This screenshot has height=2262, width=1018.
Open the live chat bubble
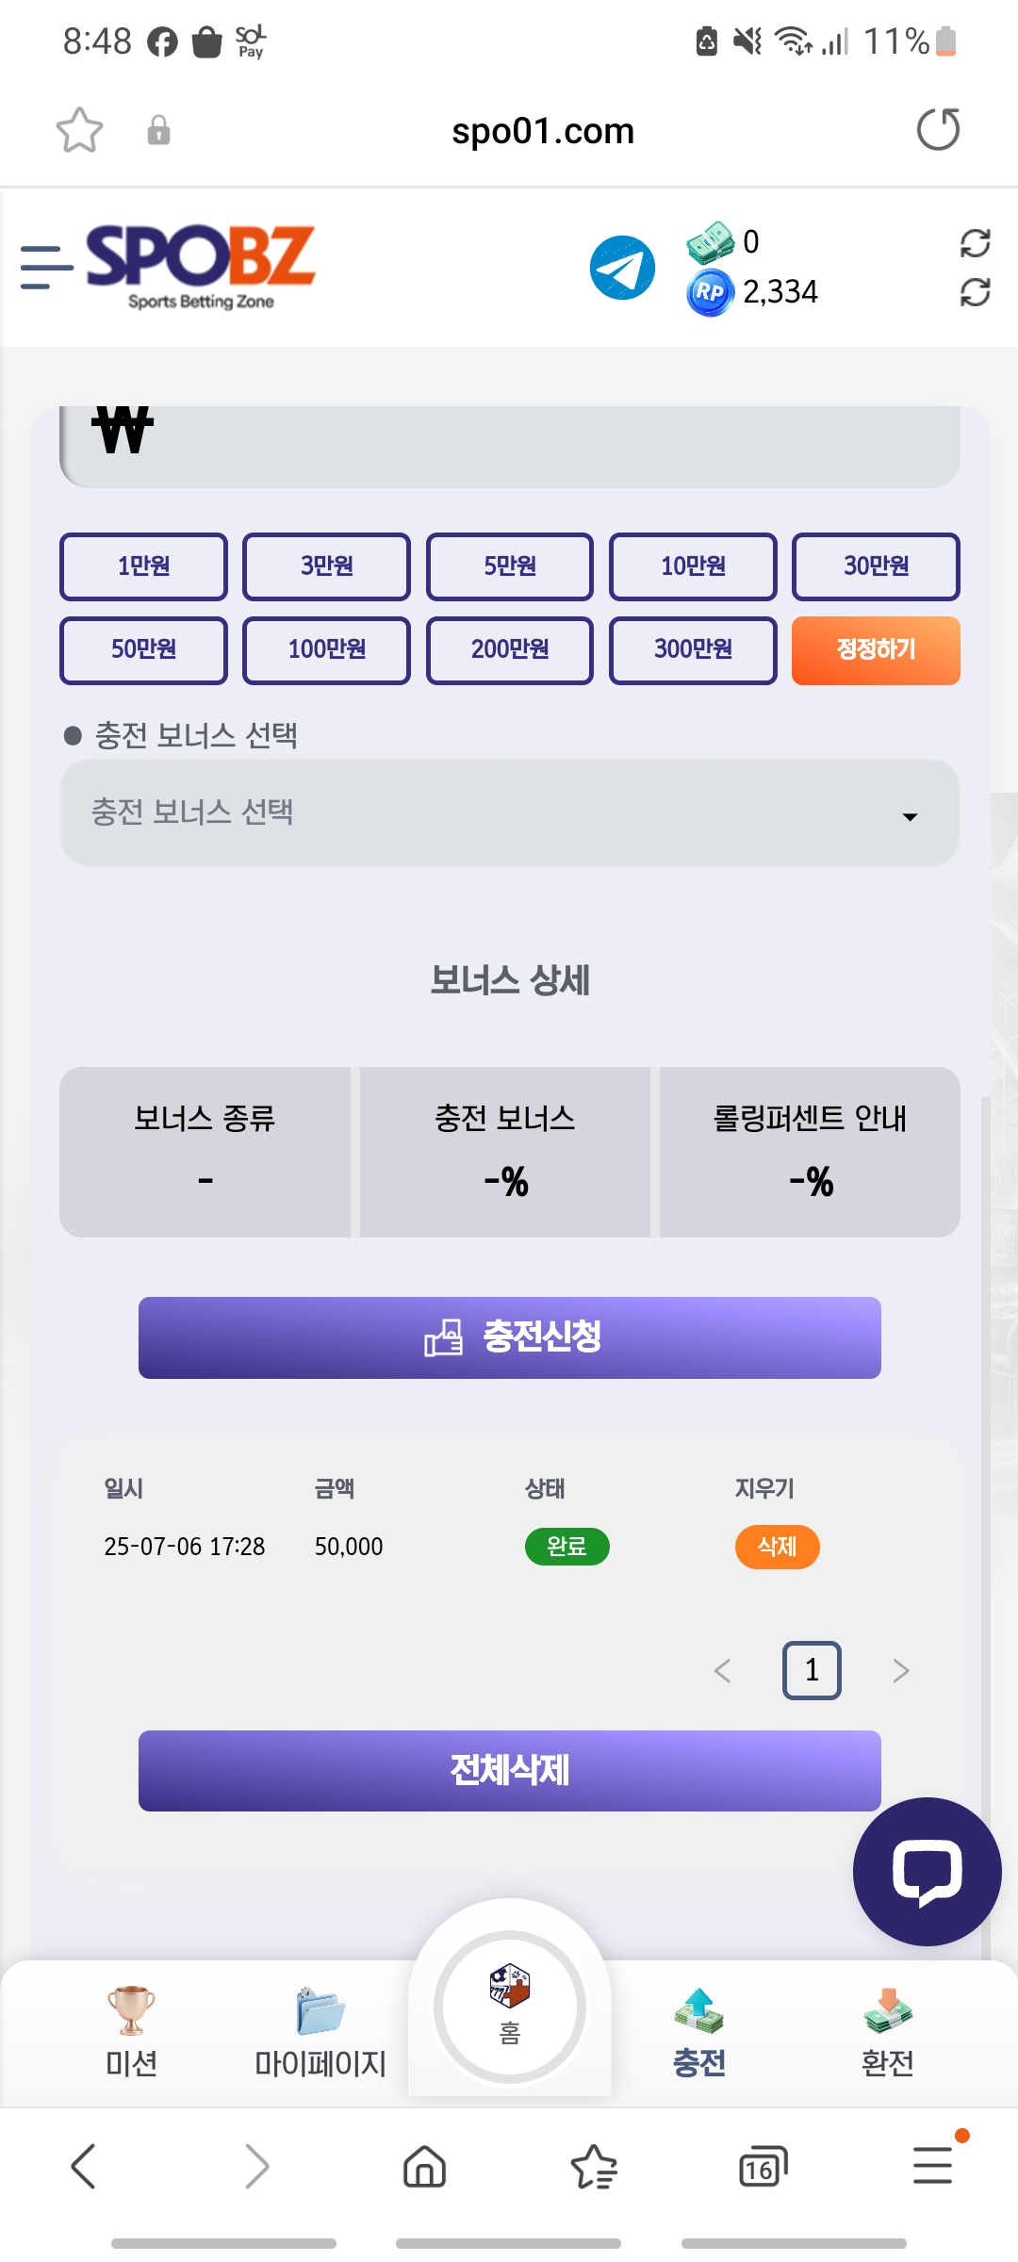(x=927, y=1871)
